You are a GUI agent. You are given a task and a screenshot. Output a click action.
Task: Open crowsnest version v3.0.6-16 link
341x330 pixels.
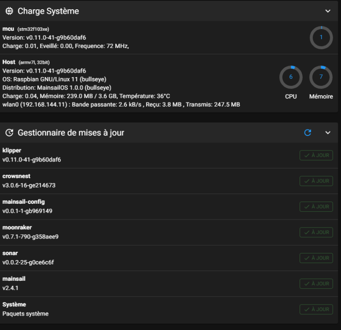(29, 185)
